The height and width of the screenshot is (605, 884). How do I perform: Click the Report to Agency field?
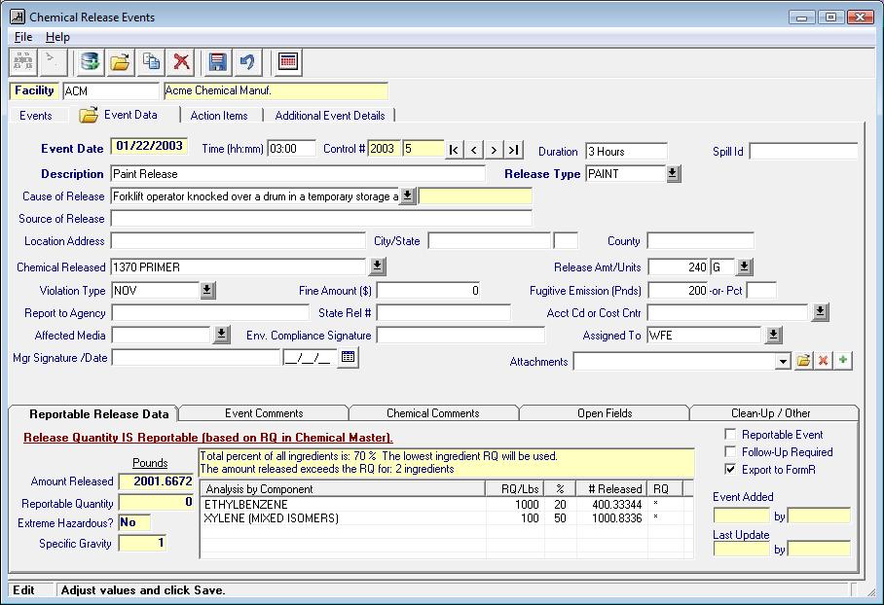pyautogui.click(x=210, y=312)
